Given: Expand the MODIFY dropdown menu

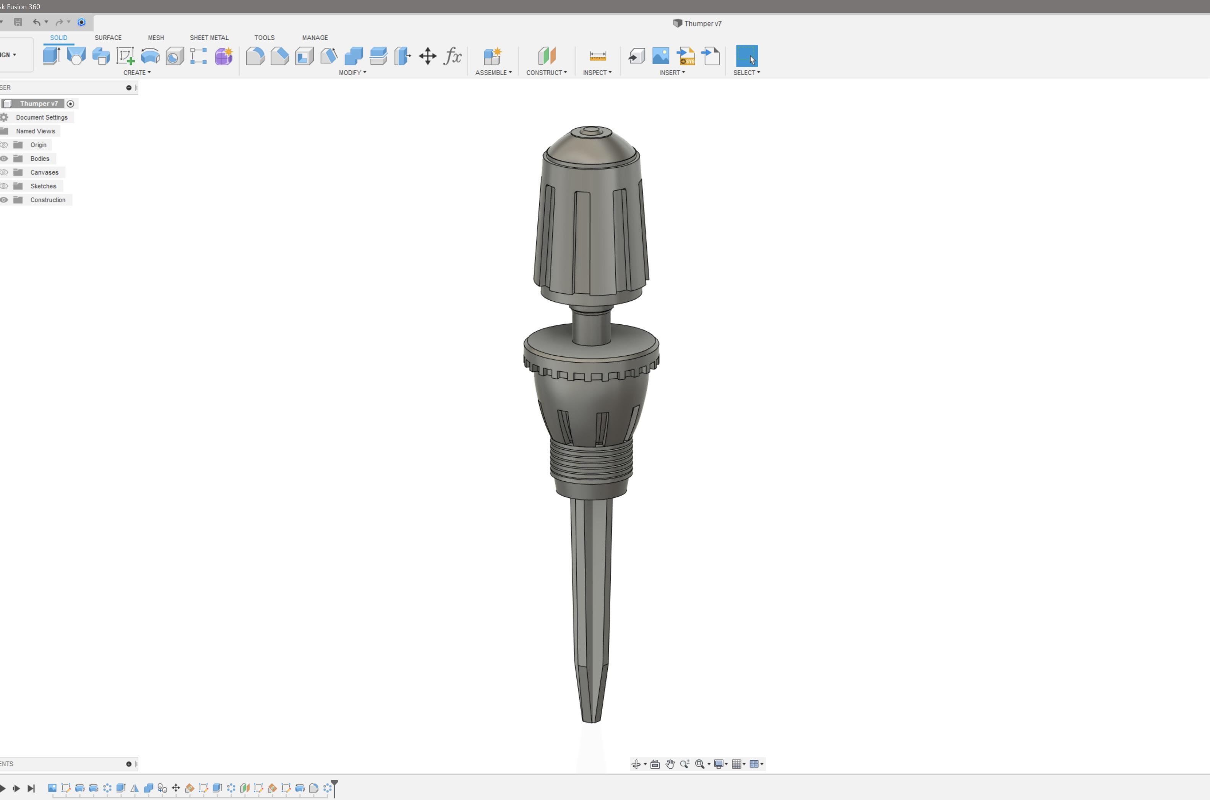Looking at the screenshot, I should (x=352, y=73).
